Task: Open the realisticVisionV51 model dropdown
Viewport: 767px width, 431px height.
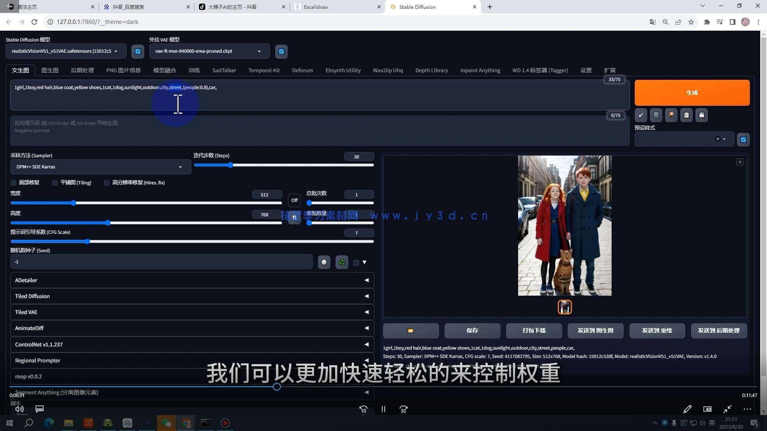Action: [x=66, y=51]
